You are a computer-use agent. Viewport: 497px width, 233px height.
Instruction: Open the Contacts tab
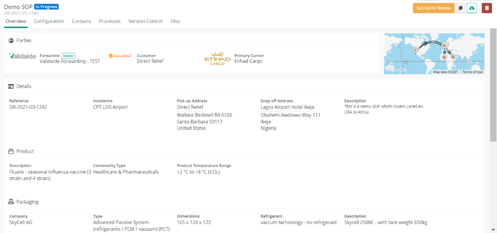tap(81, 21)
